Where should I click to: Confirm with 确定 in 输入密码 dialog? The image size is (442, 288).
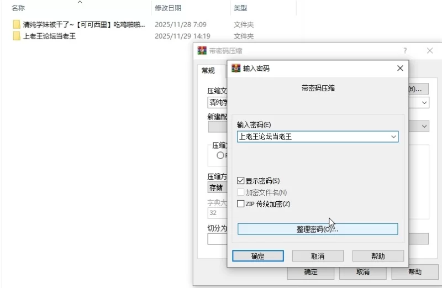click(x=258, y=256)
